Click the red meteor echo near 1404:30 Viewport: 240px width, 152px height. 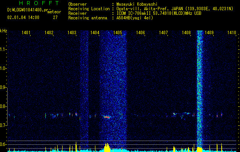(x=107, y=117)
